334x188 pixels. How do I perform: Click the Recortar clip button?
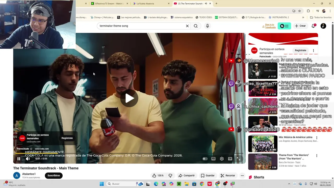(228, 175)
